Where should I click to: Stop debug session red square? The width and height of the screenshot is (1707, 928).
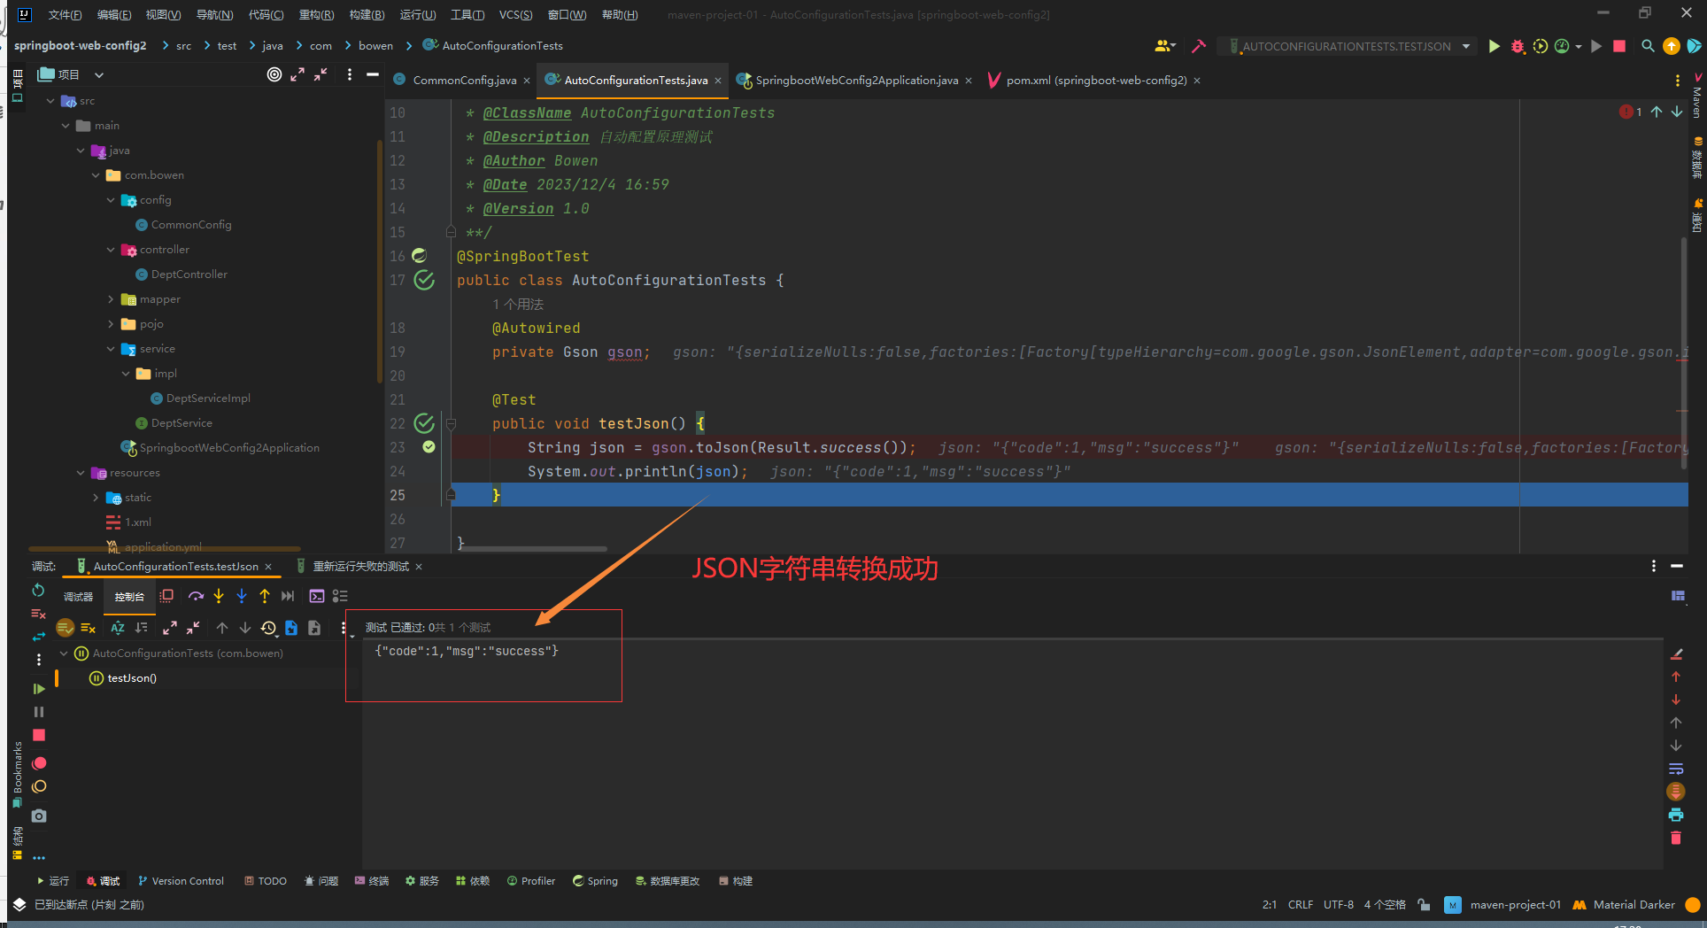[39, 735]
